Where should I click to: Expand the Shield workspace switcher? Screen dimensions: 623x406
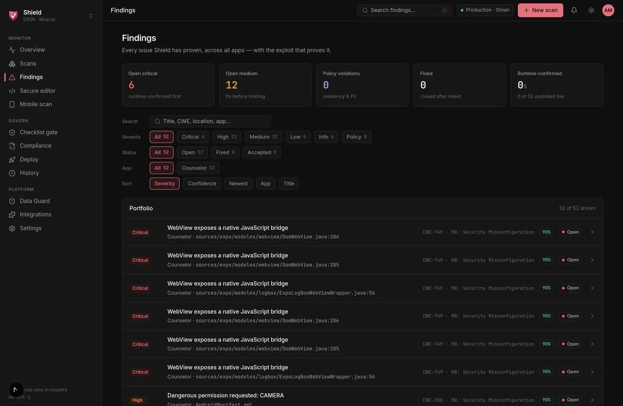(x=91, y=16)
